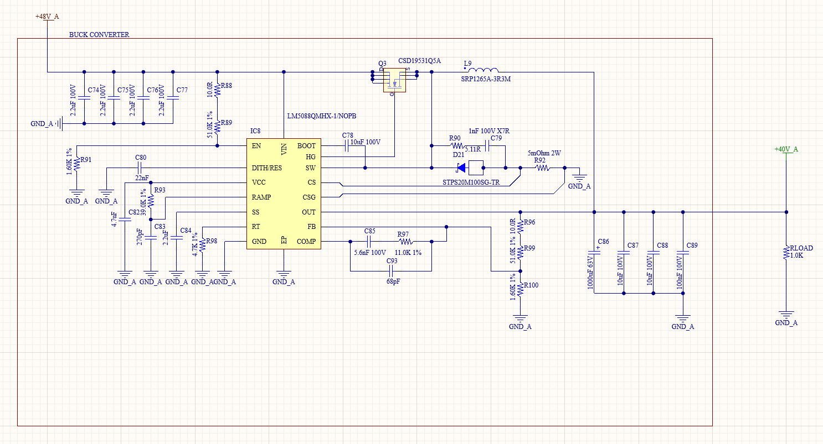Select the C80 capacitor symbol
The height and width of the screenshot is (444, 823).
click(x=141, y=168)
